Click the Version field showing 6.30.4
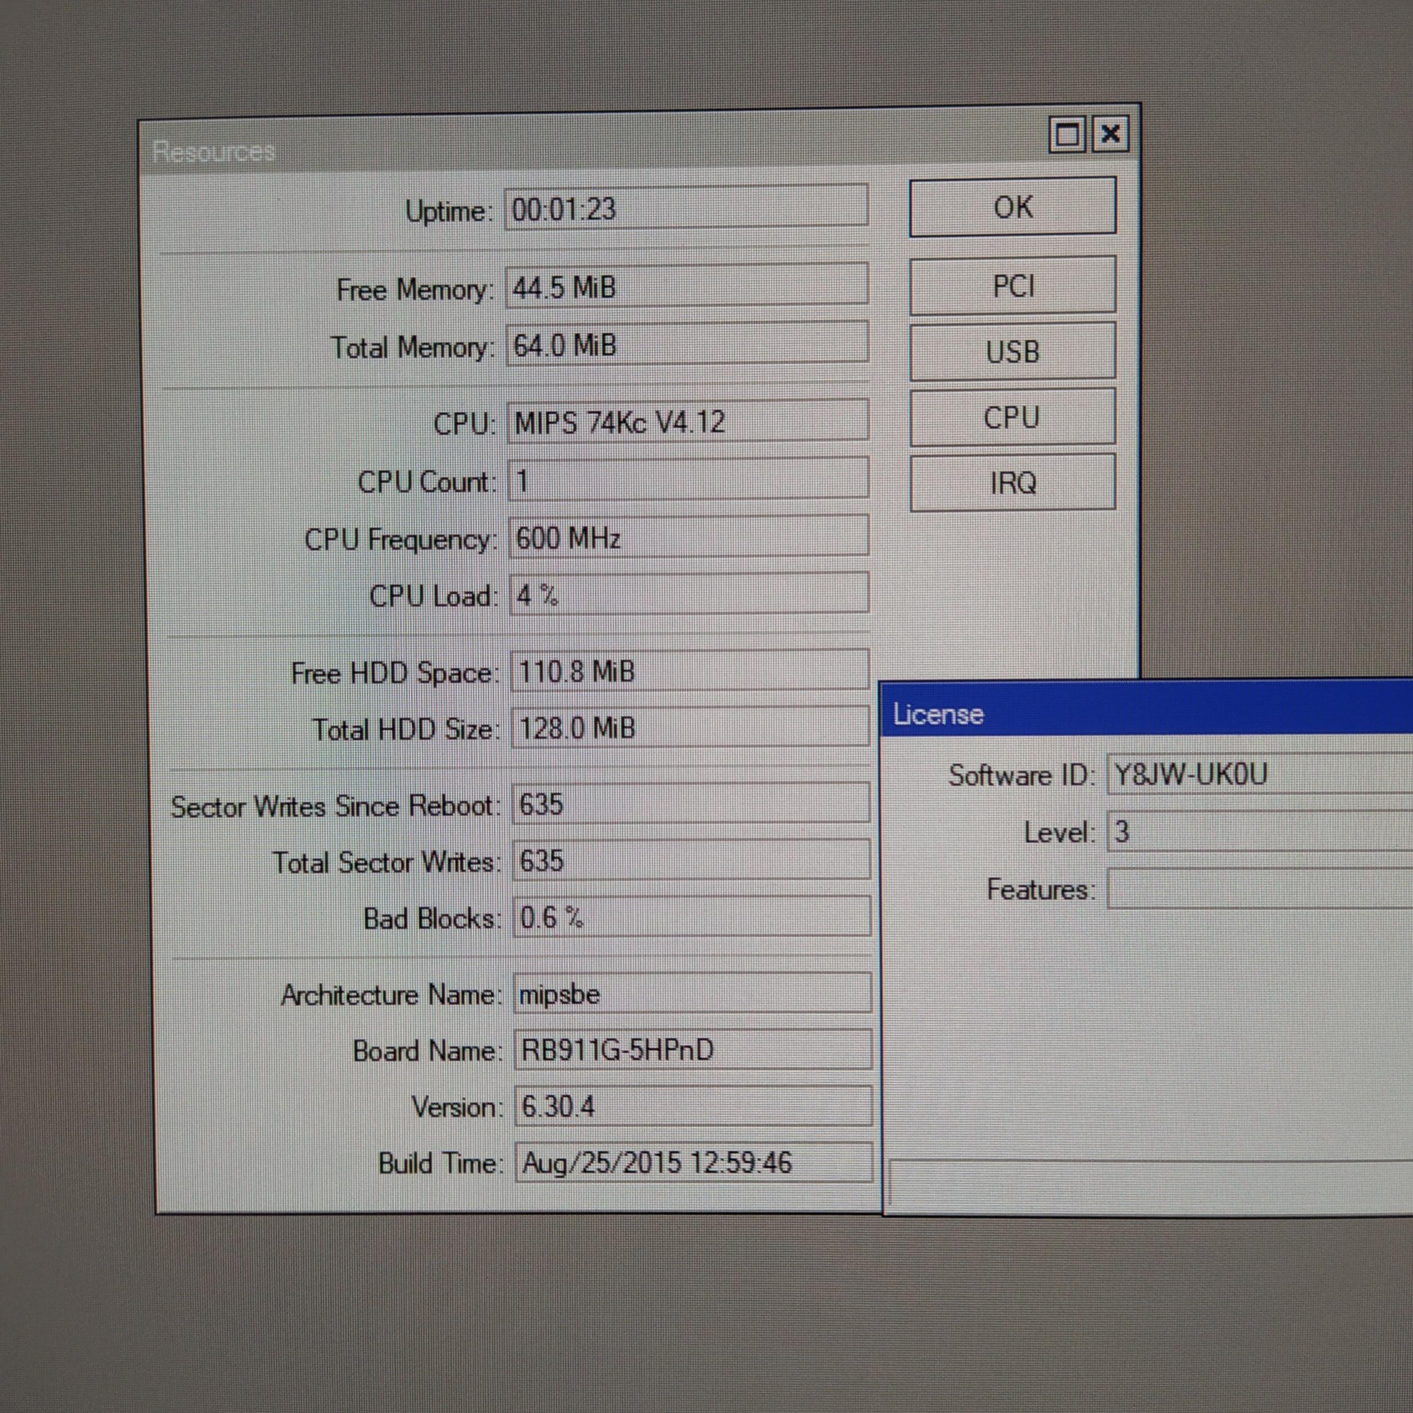 [692, 1106]
